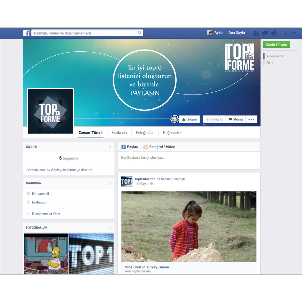Expand the HAKKINDA section chevron
The height and width of the screenshot is (302, 302).
pos(110,183)
